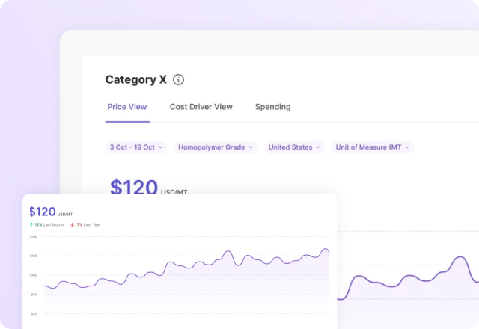Click the USD/MT unit in the front card

[x=65, y=215]
